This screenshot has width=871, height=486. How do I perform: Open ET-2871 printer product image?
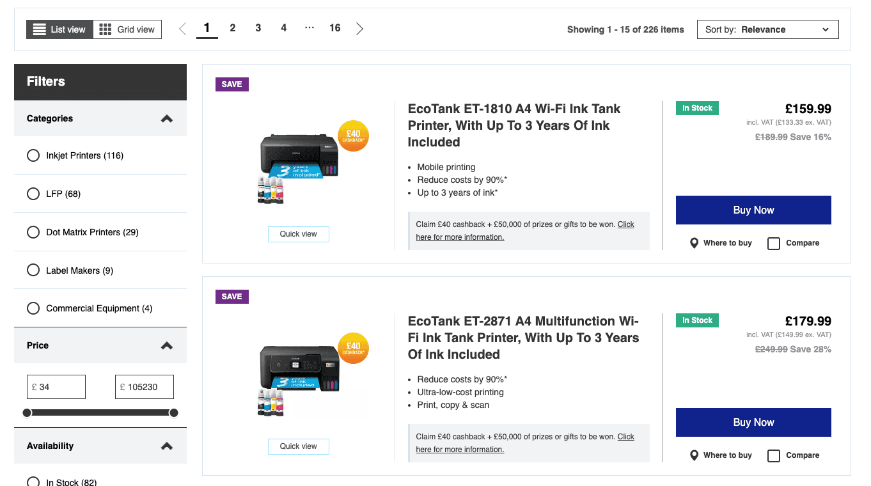pyautogui.click(x=298, y=380)
